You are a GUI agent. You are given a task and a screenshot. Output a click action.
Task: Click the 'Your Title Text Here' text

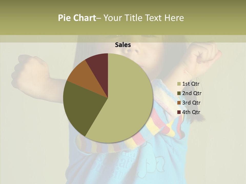point(143,18)
